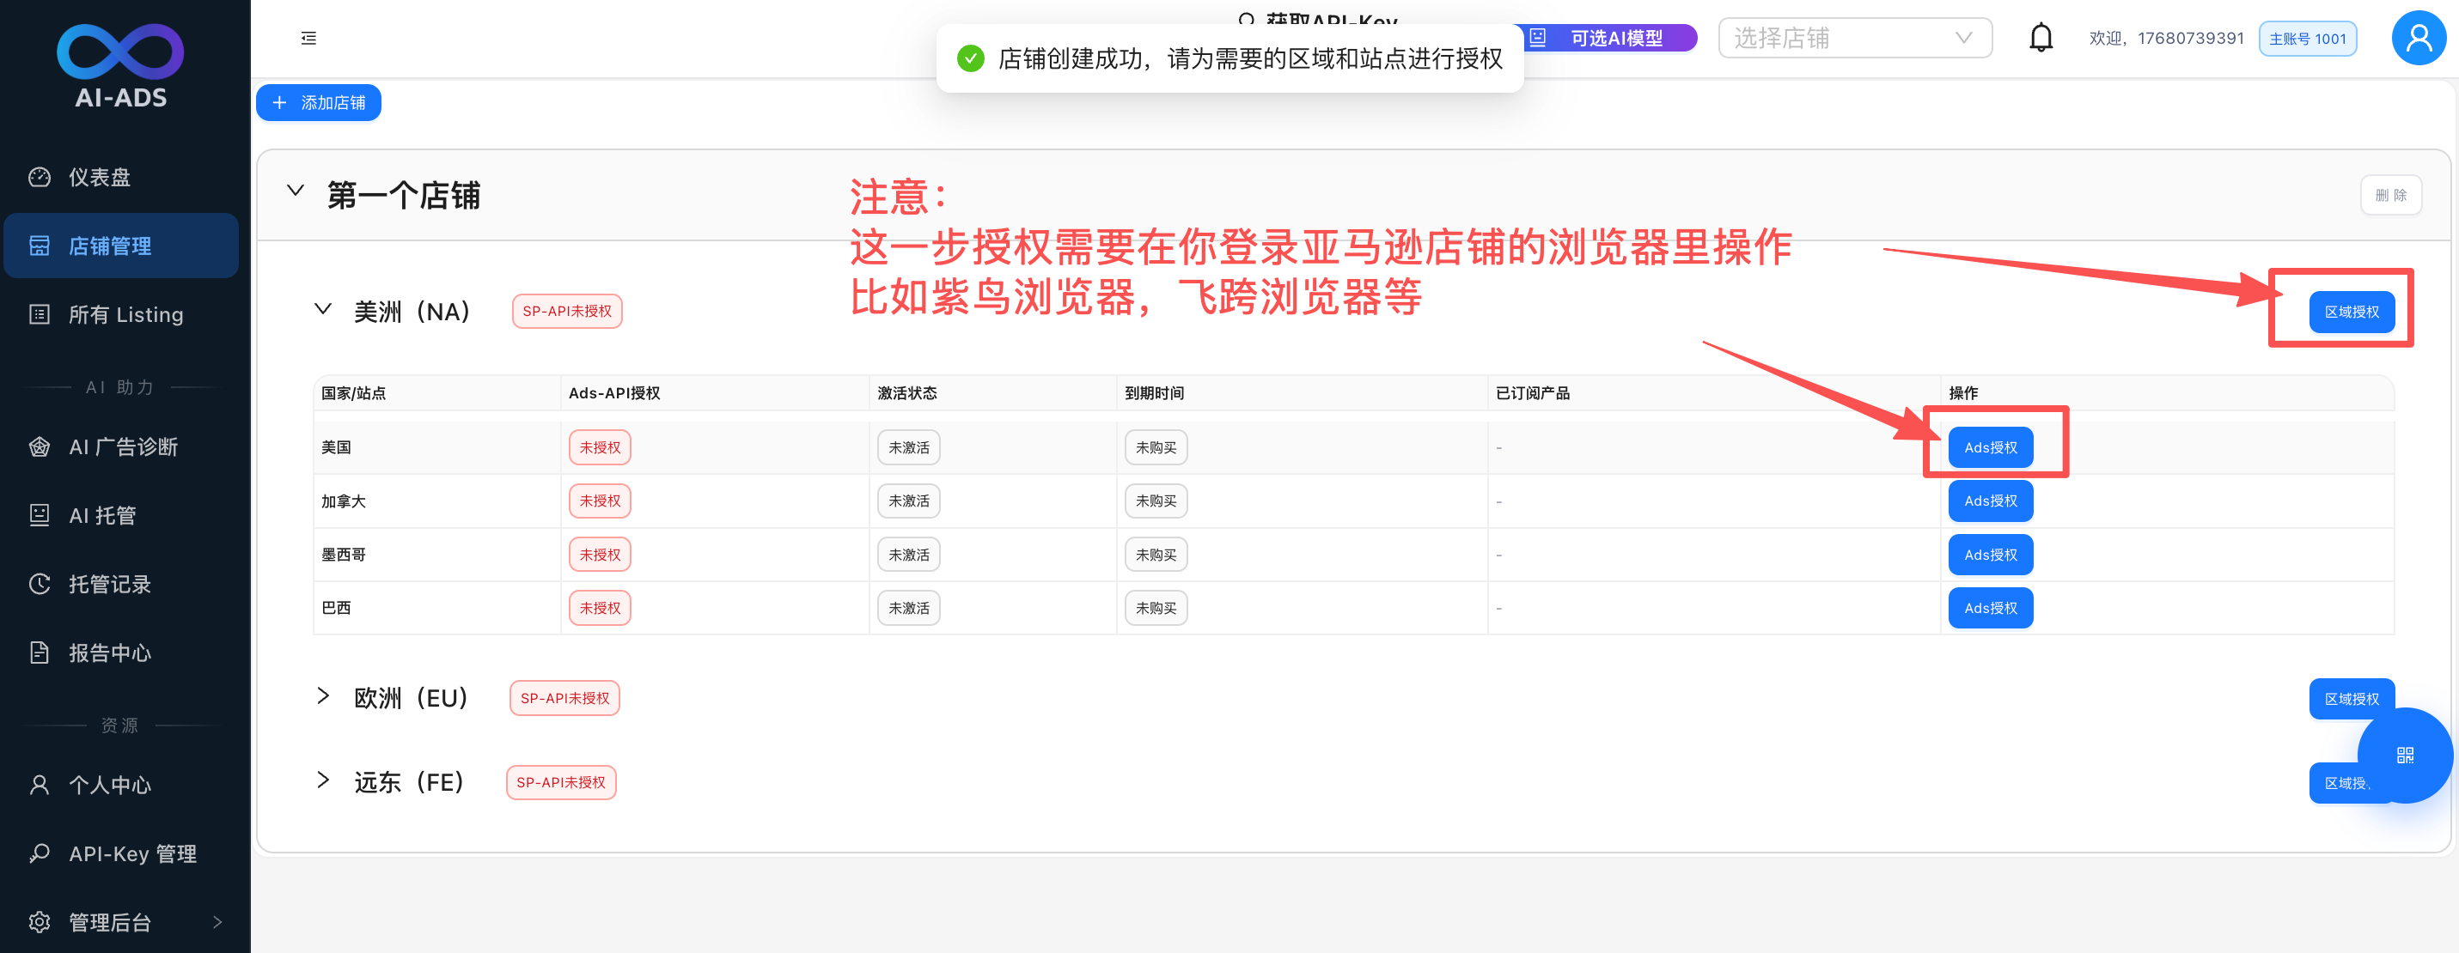The width and height of the screenshot is (2459, 953).
Task: Click the SP-API未授权 tag next to 欧洲
Action: point(564,698)
